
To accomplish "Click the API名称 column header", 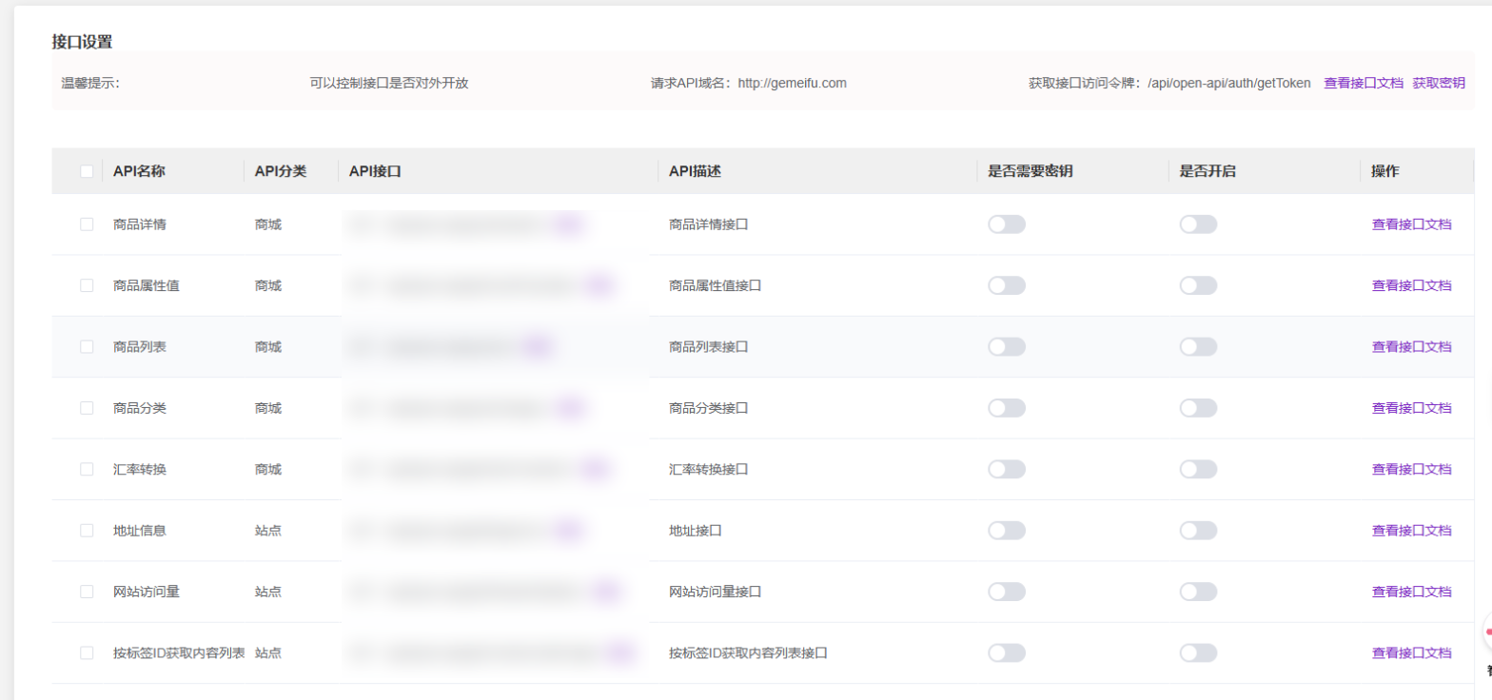I will tap(139, 171).
